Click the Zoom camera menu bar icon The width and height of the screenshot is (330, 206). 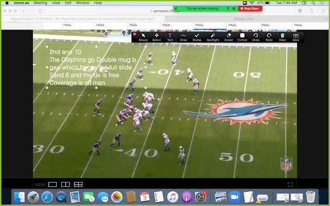pyautogui.click(x=245, y=3)
